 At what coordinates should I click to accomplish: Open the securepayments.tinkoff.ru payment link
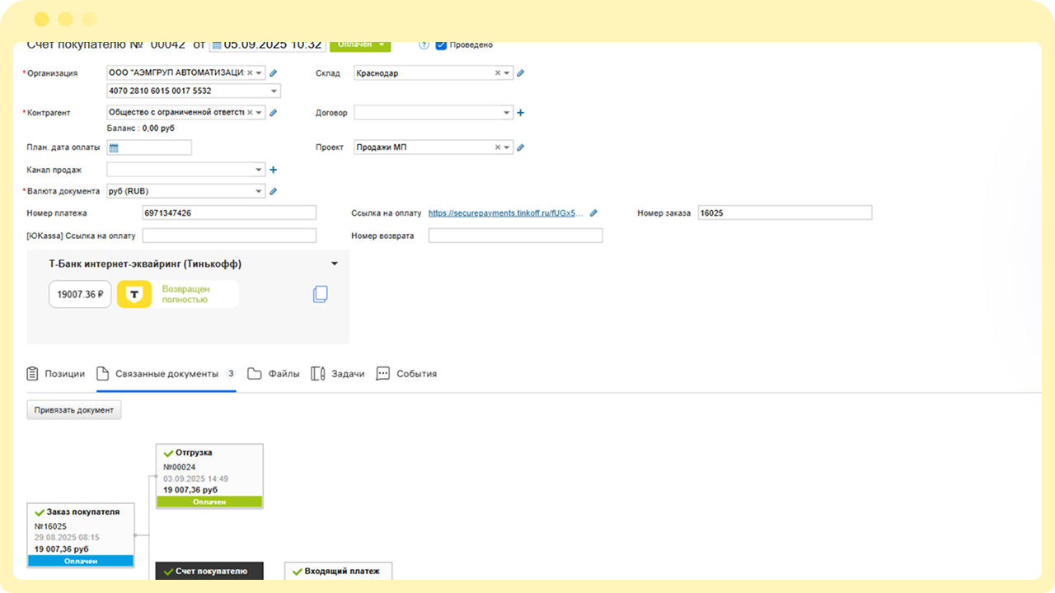pos(506,212)
